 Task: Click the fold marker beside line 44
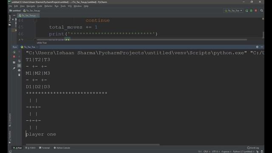(35, 20)
